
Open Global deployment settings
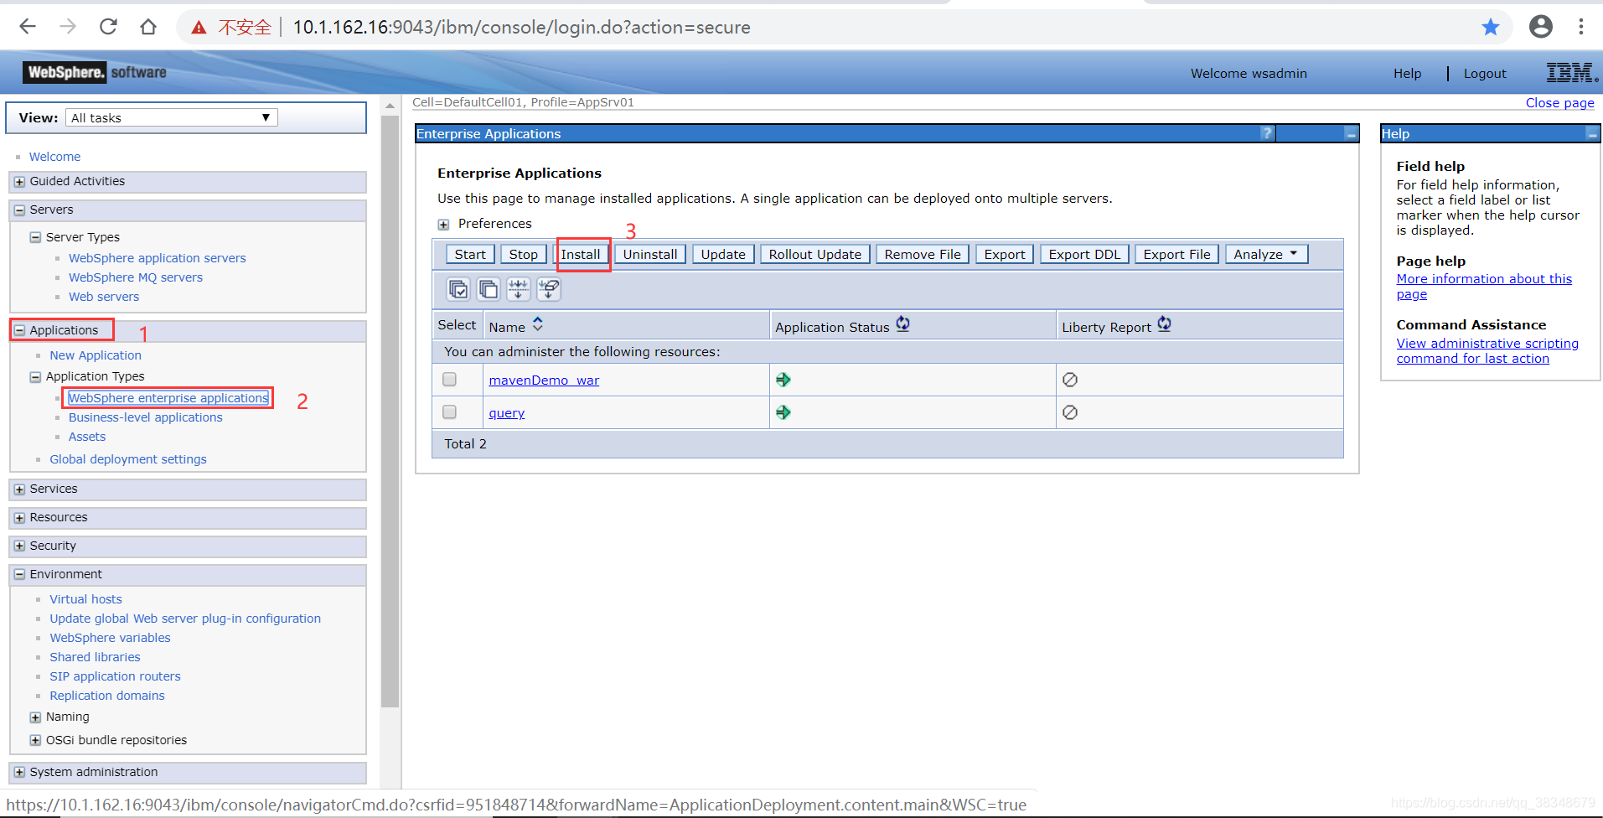128,459
